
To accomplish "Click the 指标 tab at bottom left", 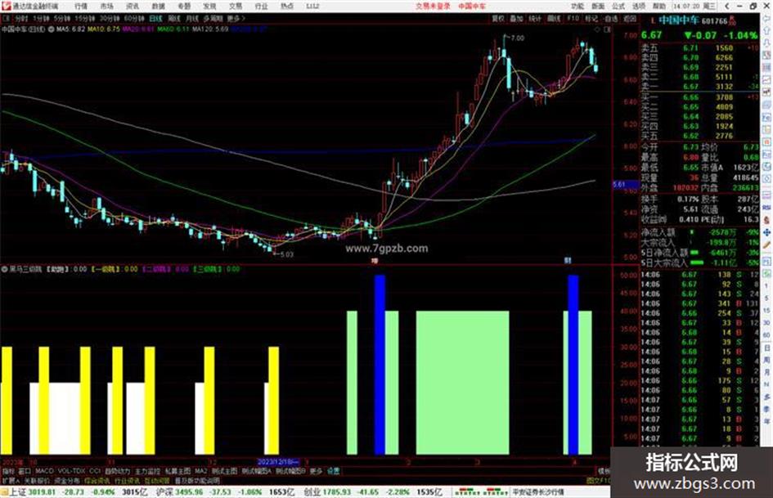I will (x=8, y=471).
